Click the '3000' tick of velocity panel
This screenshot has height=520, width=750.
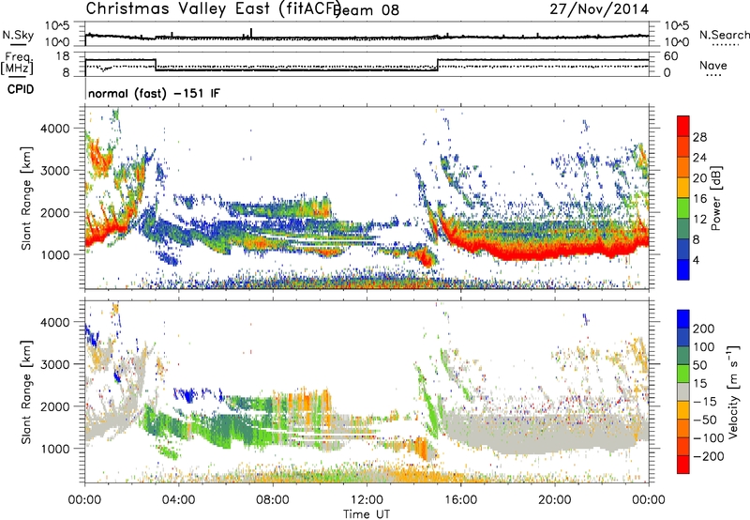(x=55, y=364)
